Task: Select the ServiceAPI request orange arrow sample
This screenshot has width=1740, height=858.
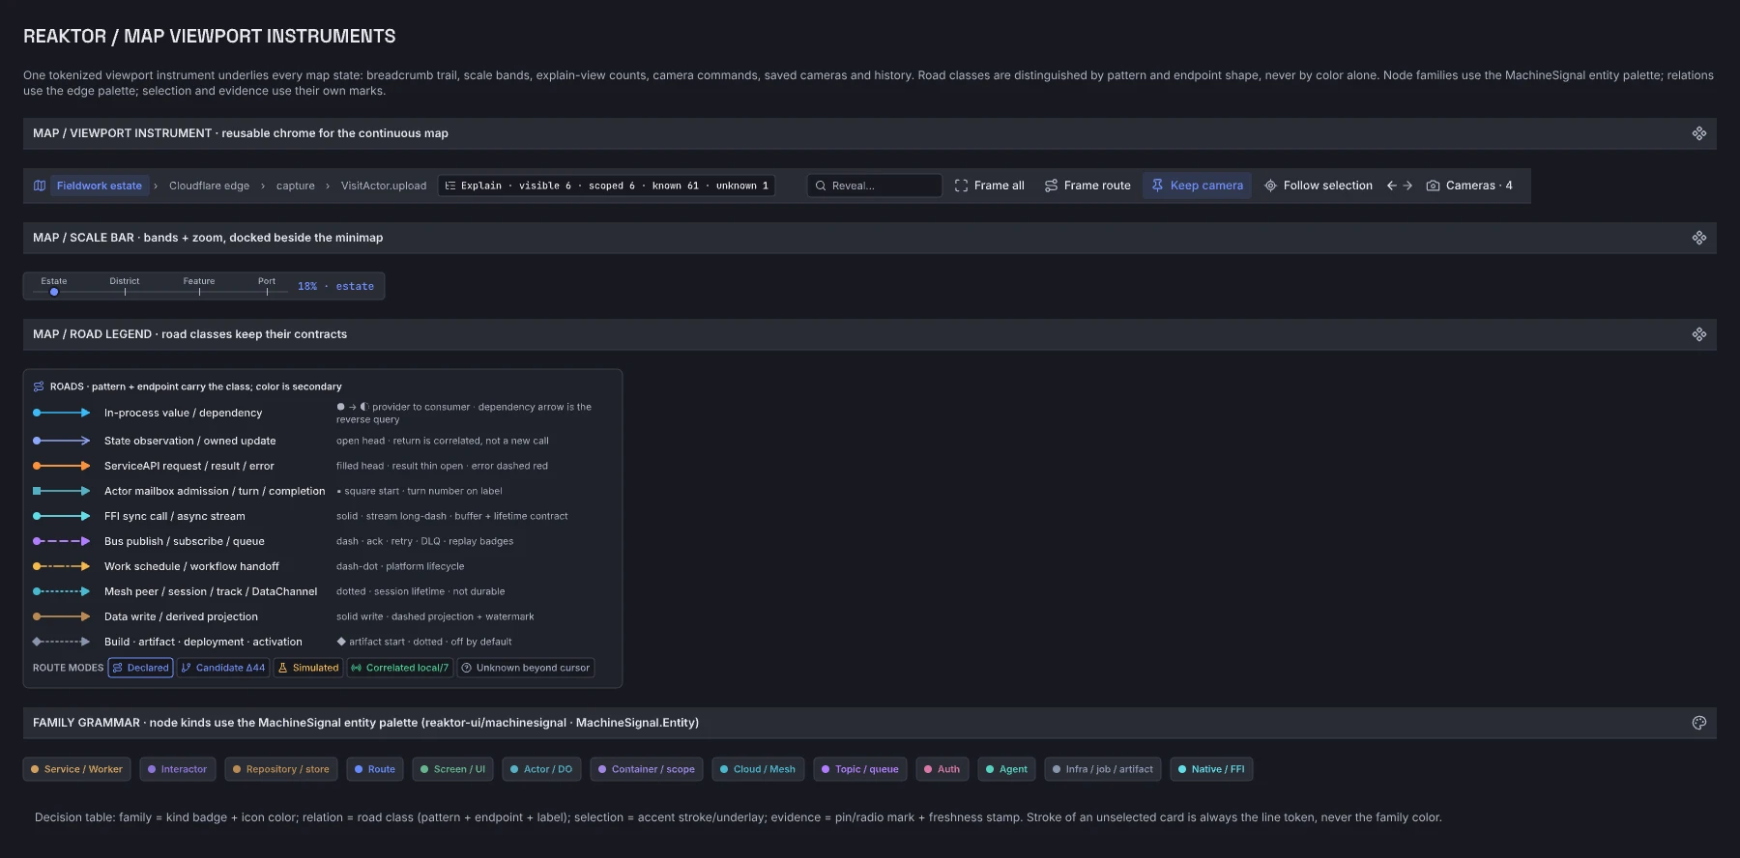Action: [62, 466]
